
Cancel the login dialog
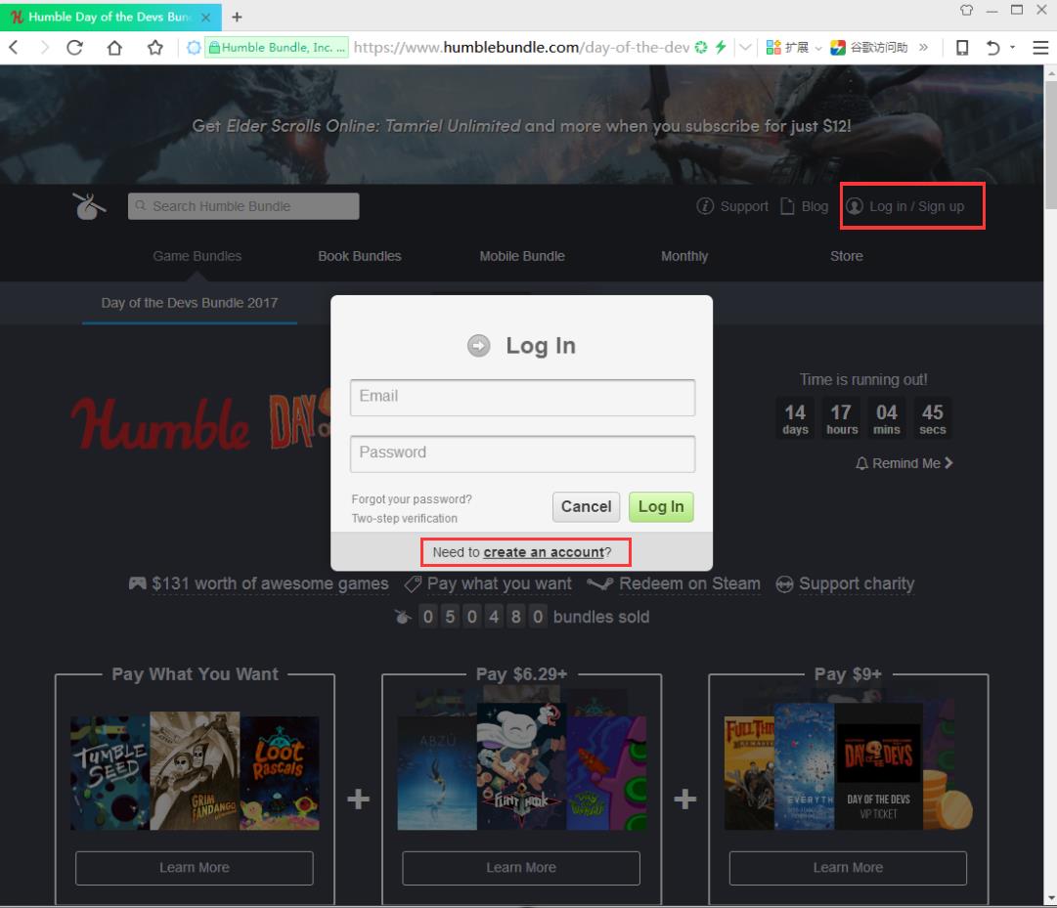click(586, 506)
